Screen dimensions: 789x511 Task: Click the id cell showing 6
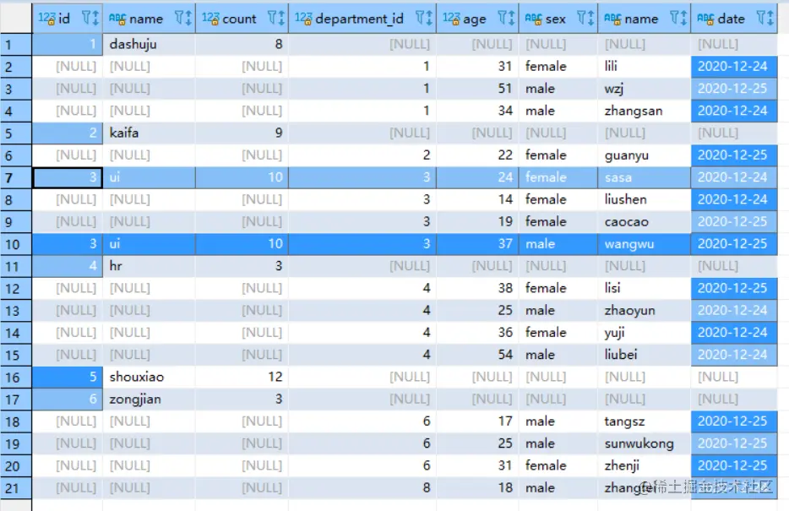click(x=68, y=399)
